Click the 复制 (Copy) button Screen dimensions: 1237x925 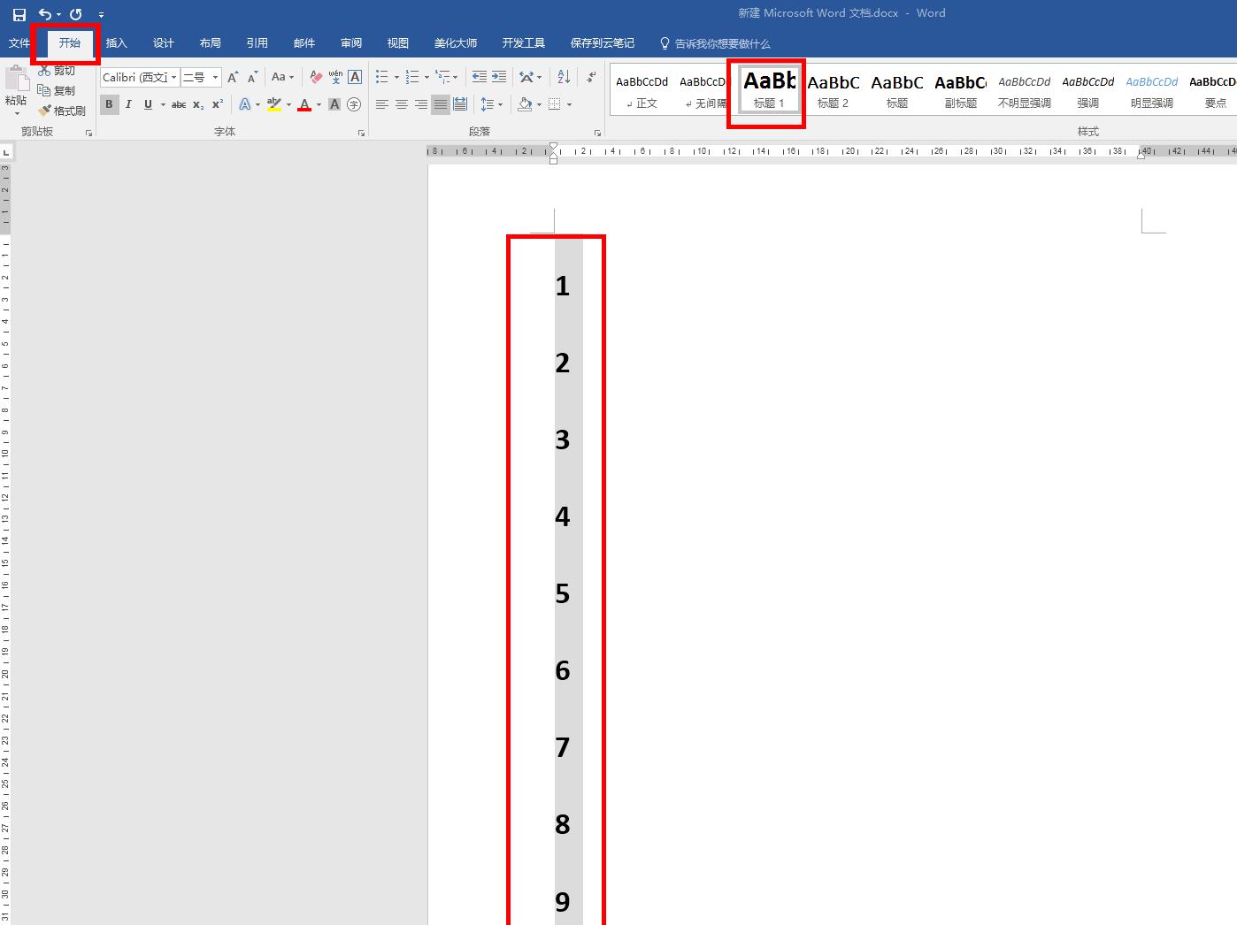click(x=57, y=90)
